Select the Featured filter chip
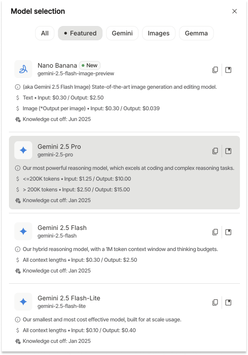This screenshot has width=248, height=355. pyautogui.click(x=80, y=33)
